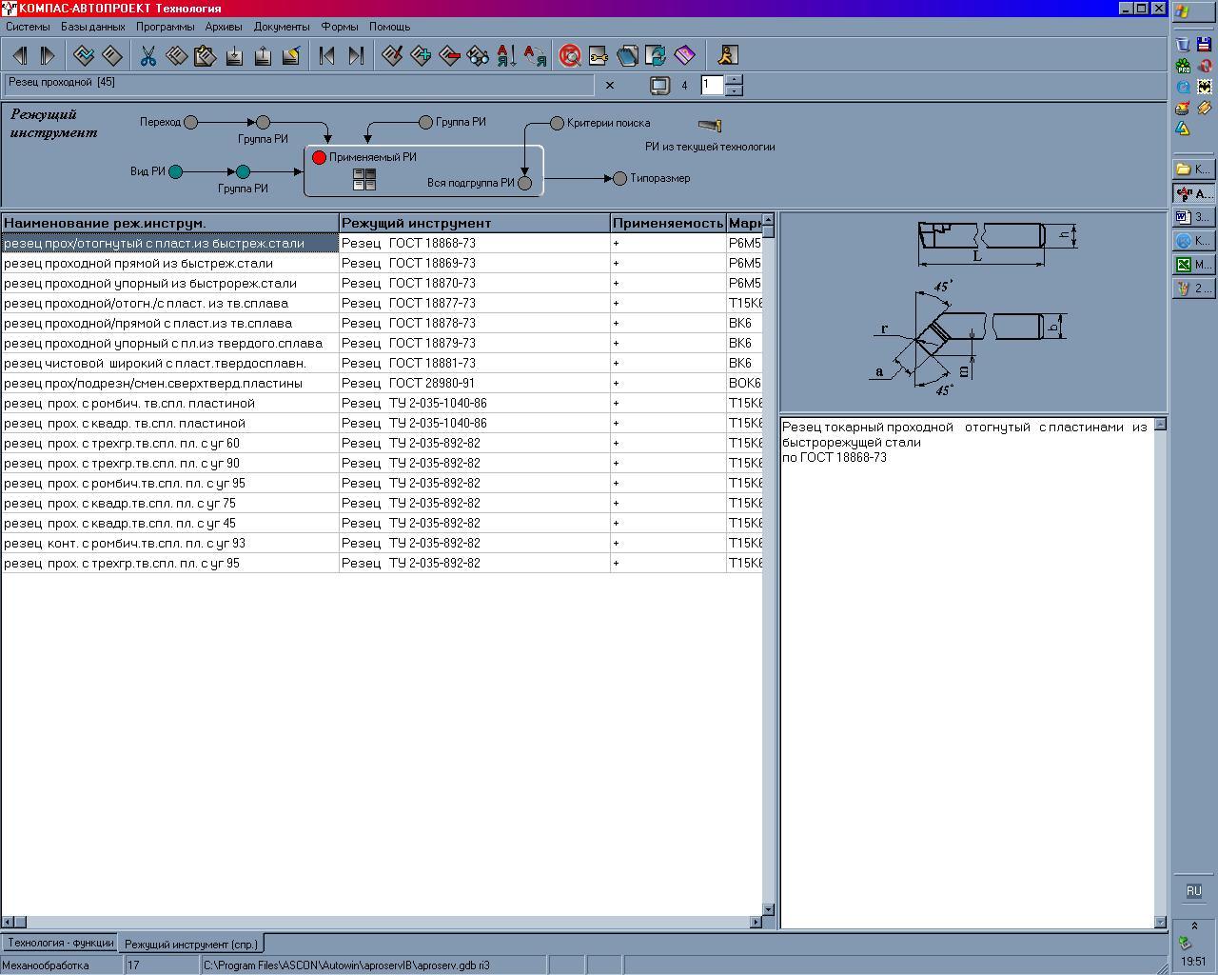Open the Документы menu
1218x975 pixels.
pyautogui.click(x=282, y=27)
